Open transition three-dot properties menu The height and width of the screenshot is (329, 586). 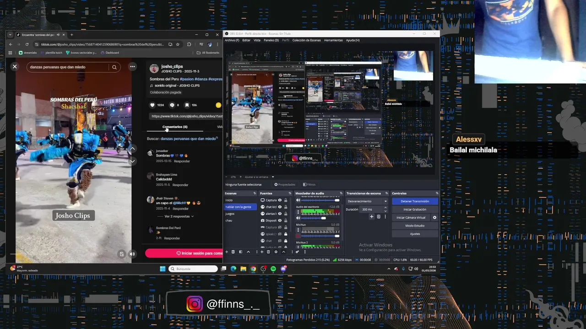[385, 217]
